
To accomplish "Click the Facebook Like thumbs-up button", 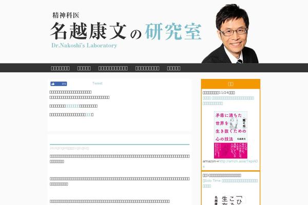I will tap(59, 84).
